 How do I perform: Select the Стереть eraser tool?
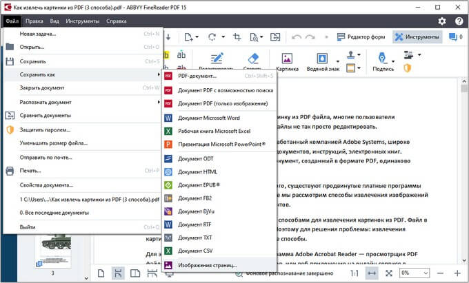pyautogui.click(x=252, y=59)
